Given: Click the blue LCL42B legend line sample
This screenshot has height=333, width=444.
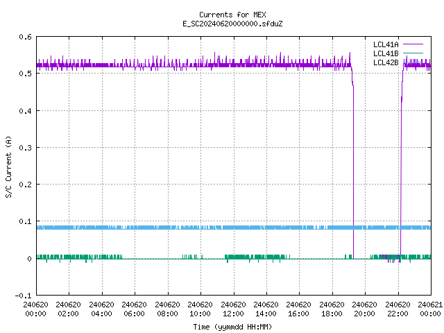Looking at the screenshot, I should 413,62.
